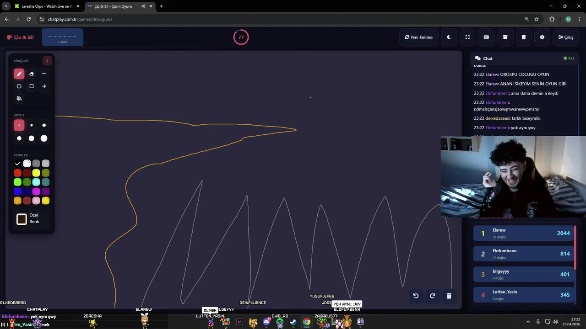The image size is (586, 329).
Task: Mute the Çiz & Bil tab audio icon
Action: pos(143,6)
